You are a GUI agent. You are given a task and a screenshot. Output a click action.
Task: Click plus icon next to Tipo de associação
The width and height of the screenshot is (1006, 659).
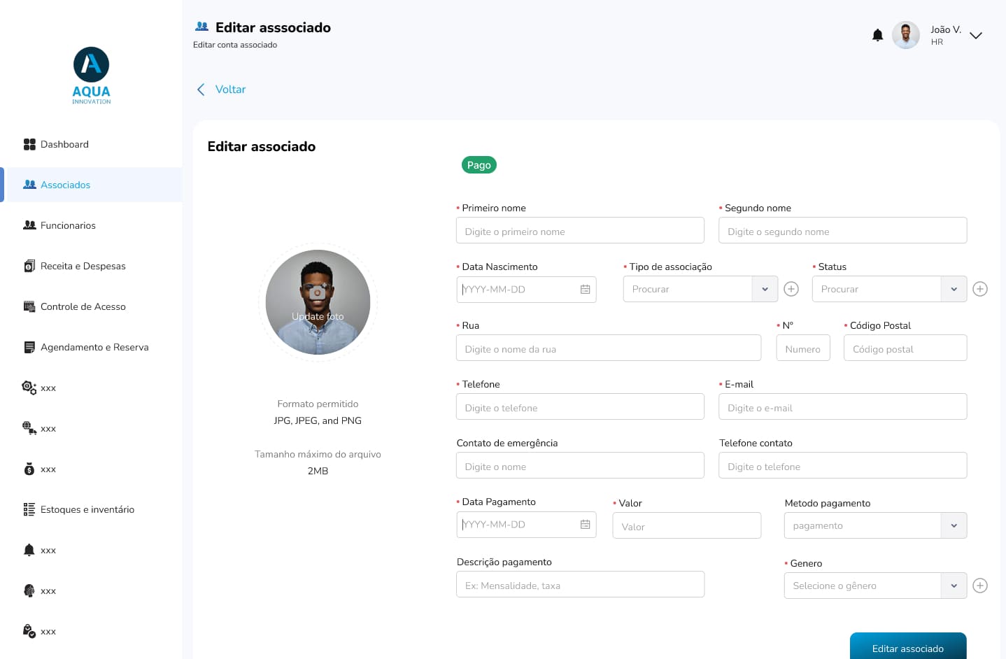click(791, 289)
